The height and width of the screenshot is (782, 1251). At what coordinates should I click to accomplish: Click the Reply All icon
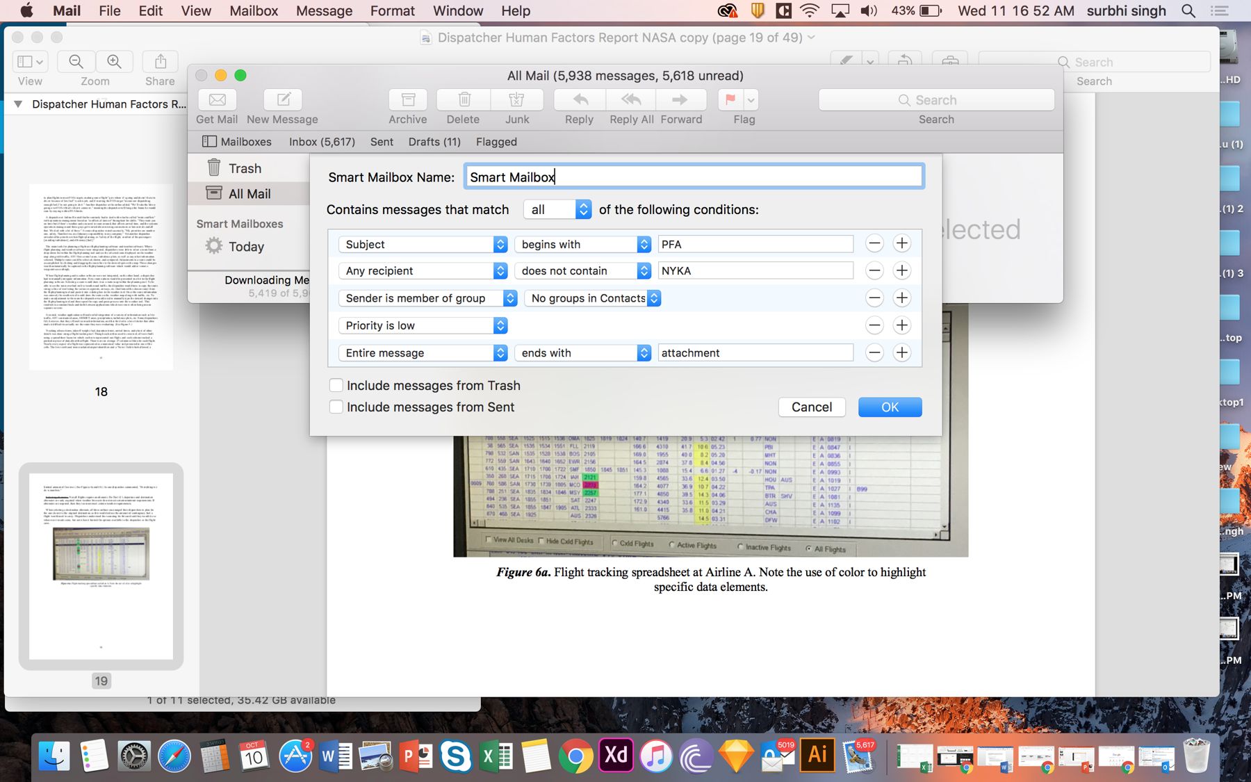tap(631, 100)
